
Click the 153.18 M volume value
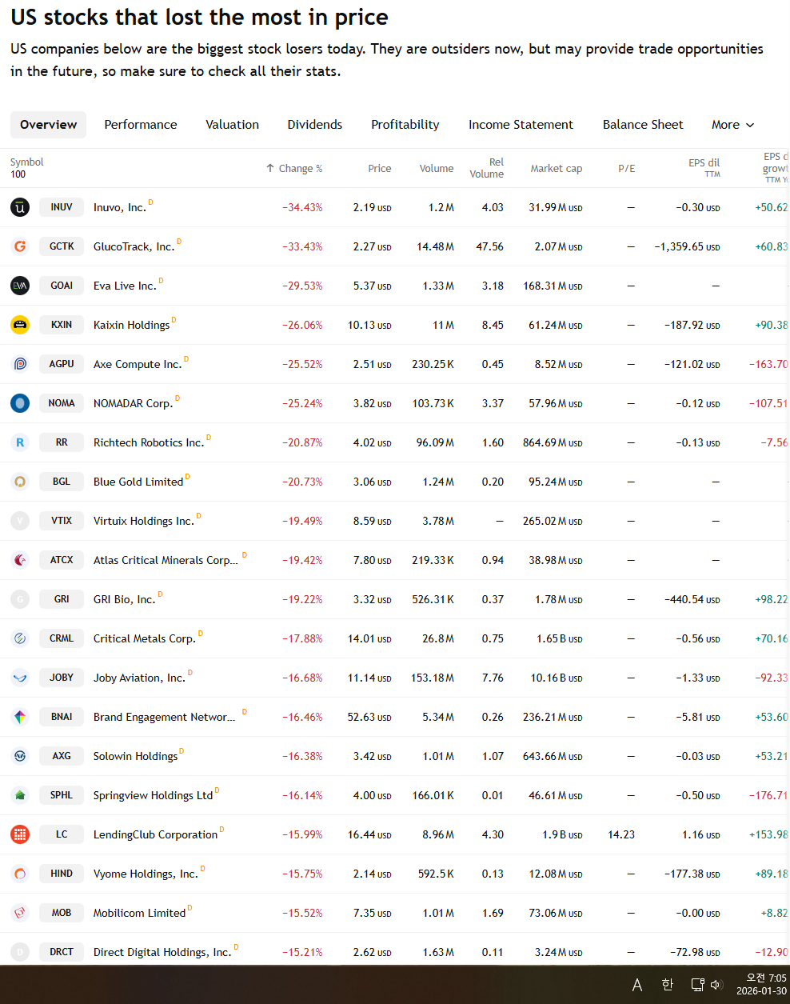point(433,678)
